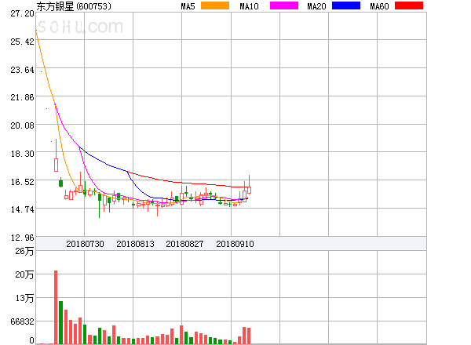Click the MA5 legend label
This screenshot has width=471, height=345.
point(188,6)
